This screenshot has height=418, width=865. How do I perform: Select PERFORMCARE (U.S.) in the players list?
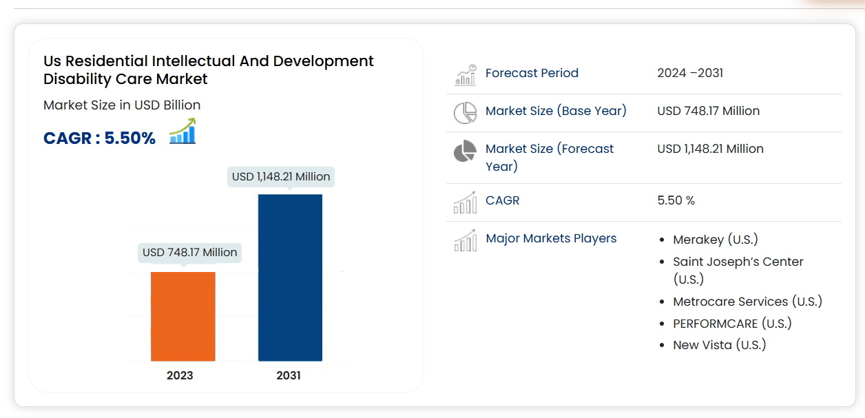732,324
